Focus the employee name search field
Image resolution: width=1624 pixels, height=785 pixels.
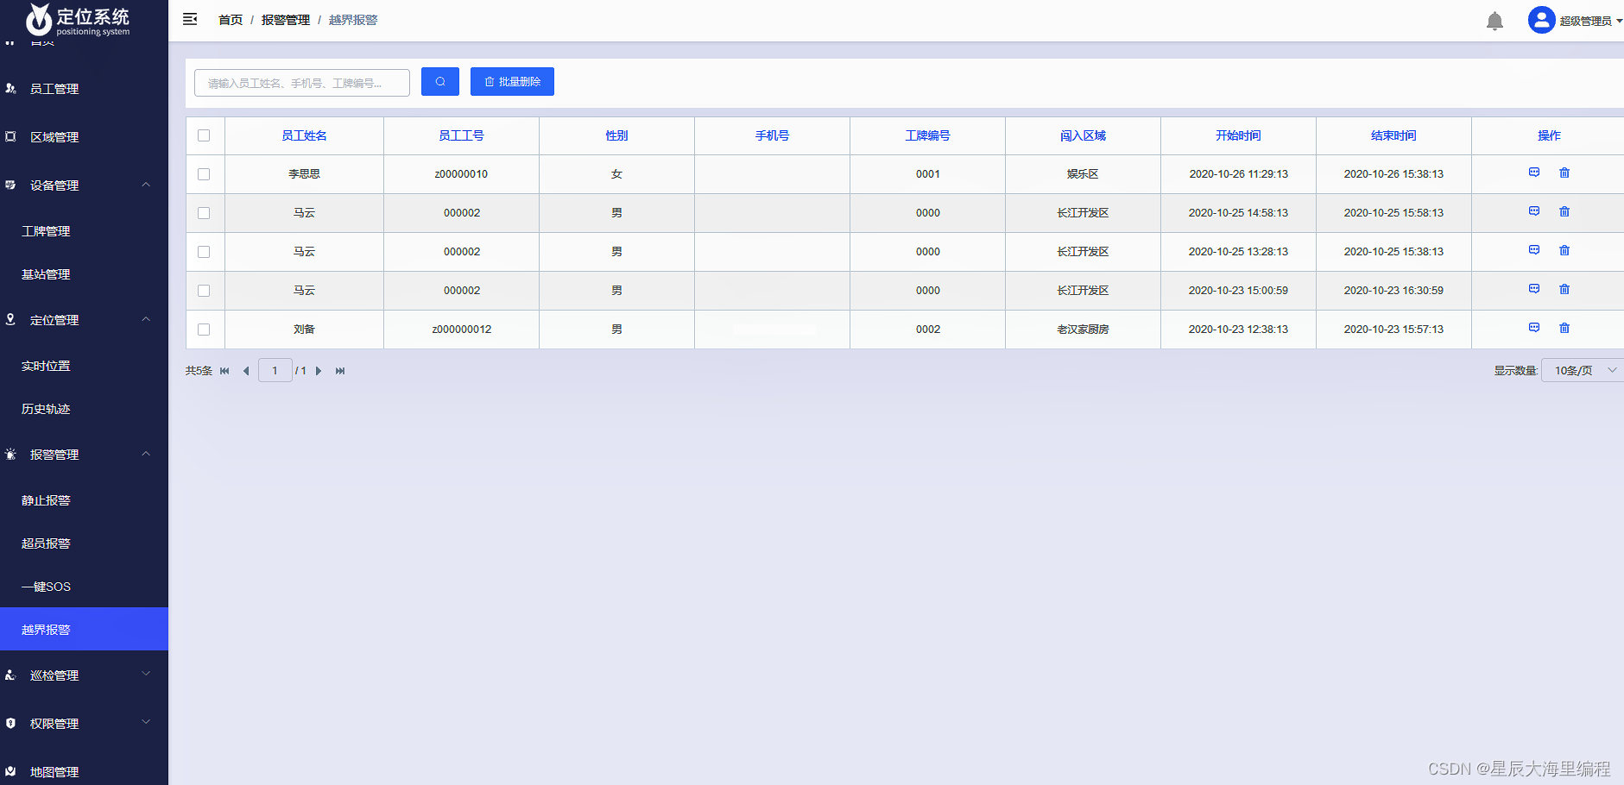point(302,83)
